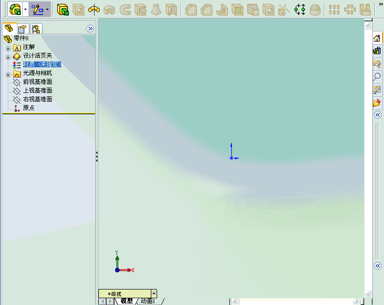Screen dimensions: 384x305
Task: Select the Mirror feature tool
Action: pyautogui.click(x=366, y=10)
